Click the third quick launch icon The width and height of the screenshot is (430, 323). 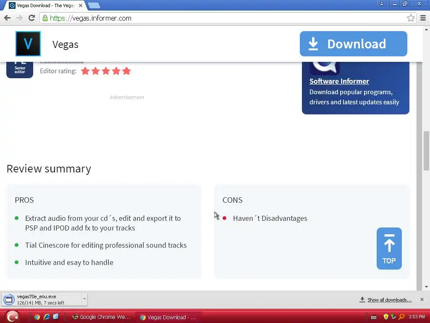pos(56,317)
